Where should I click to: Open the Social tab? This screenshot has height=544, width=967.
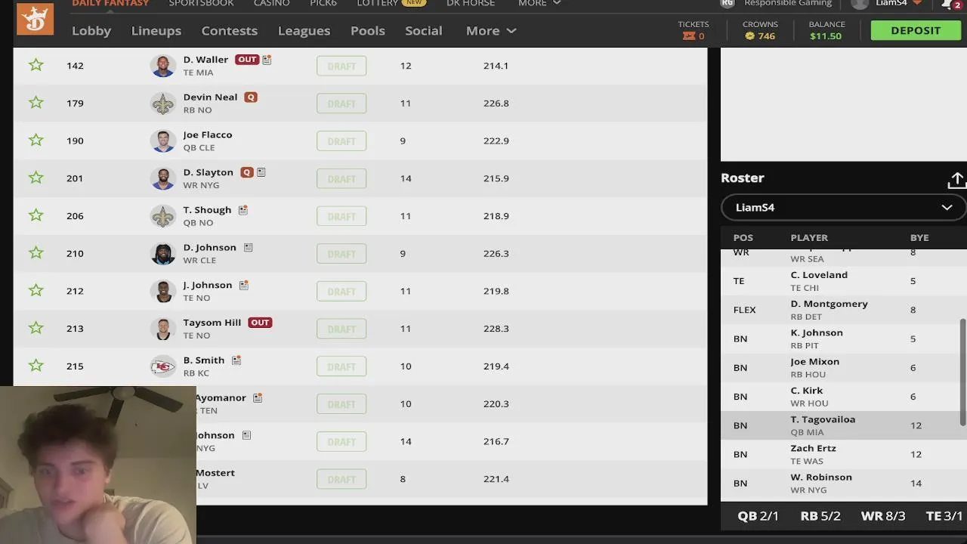coord(424,30)
